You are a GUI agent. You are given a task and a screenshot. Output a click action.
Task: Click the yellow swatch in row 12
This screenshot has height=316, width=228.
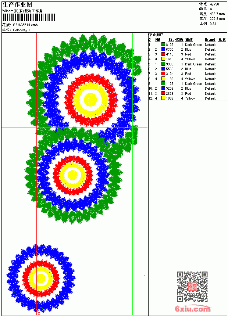click(163, 98)
